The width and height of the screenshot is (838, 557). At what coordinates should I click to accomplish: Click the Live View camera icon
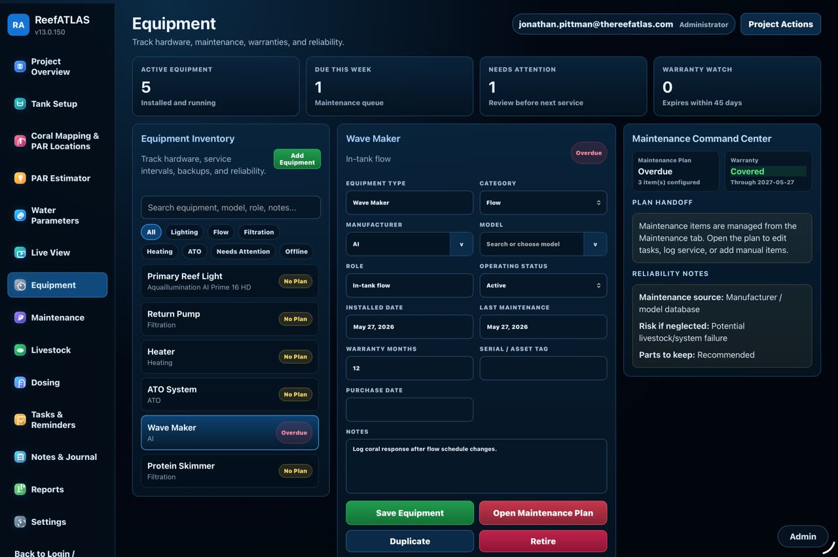coord(20,252)
